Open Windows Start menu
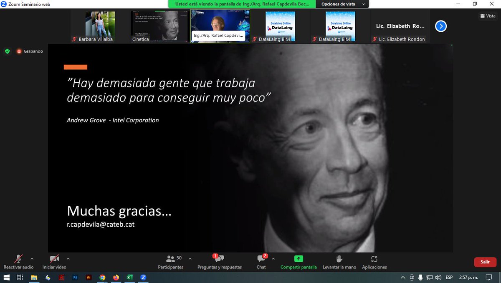 [6, 277]
